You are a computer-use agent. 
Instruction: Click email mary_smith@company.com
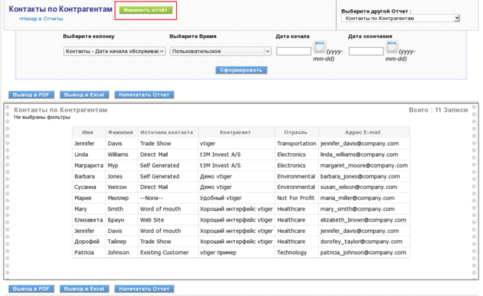357,209
